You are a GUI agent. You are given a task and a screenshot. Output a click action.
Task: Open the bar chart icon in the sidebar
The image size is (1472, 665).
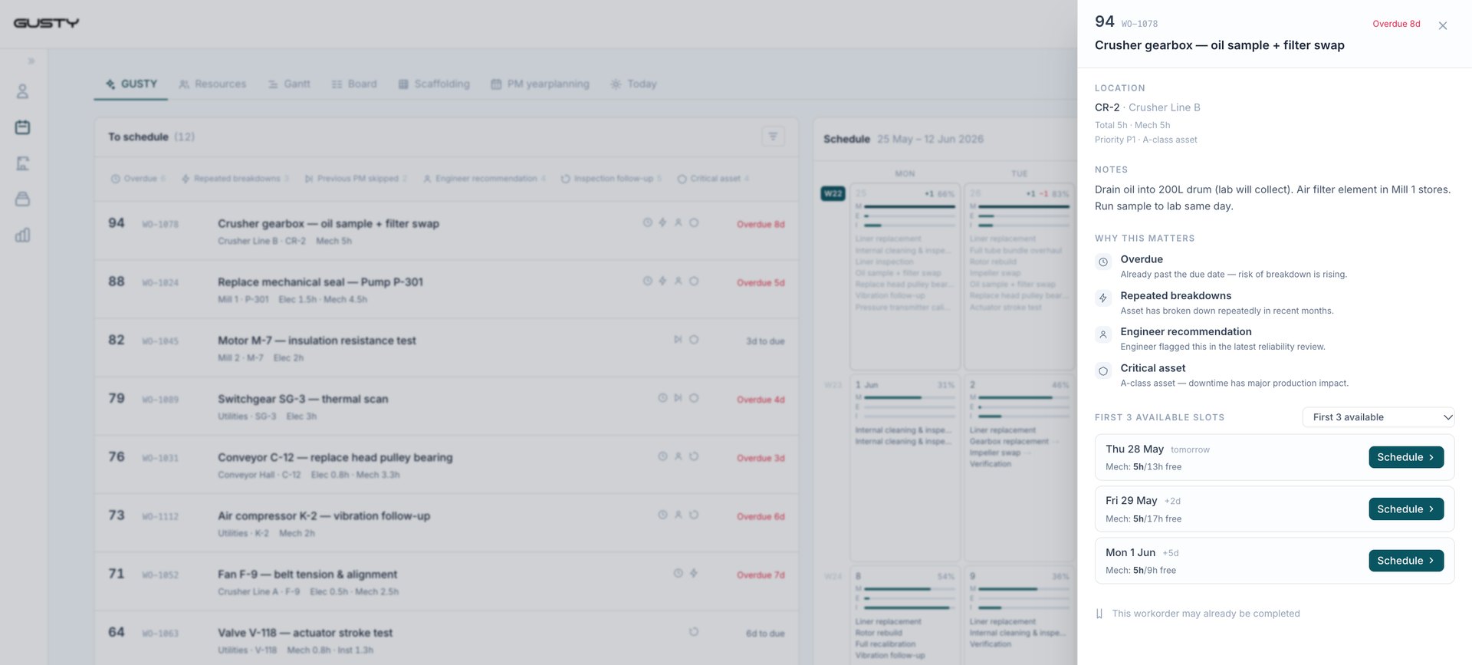23,235
